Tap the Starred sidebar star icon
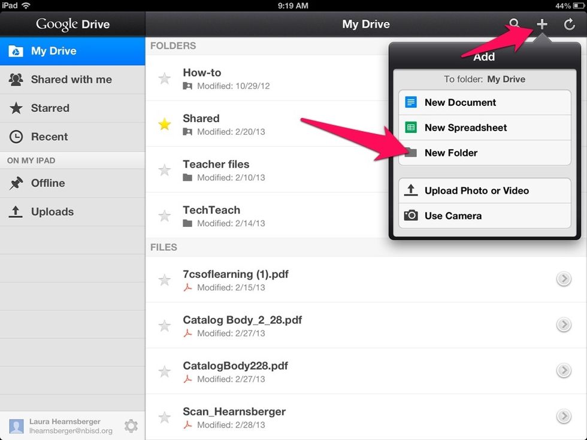The height and width of the screenshot is (440, 587). pos(16,108)
